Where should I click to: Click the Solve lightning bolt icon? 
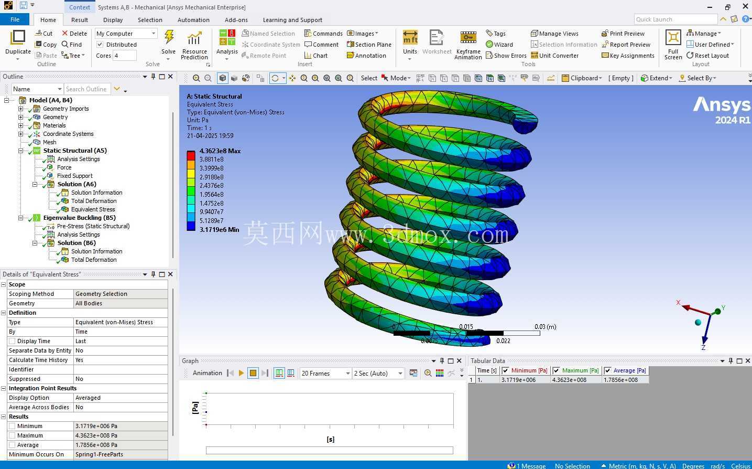click(x=169, y=37)
